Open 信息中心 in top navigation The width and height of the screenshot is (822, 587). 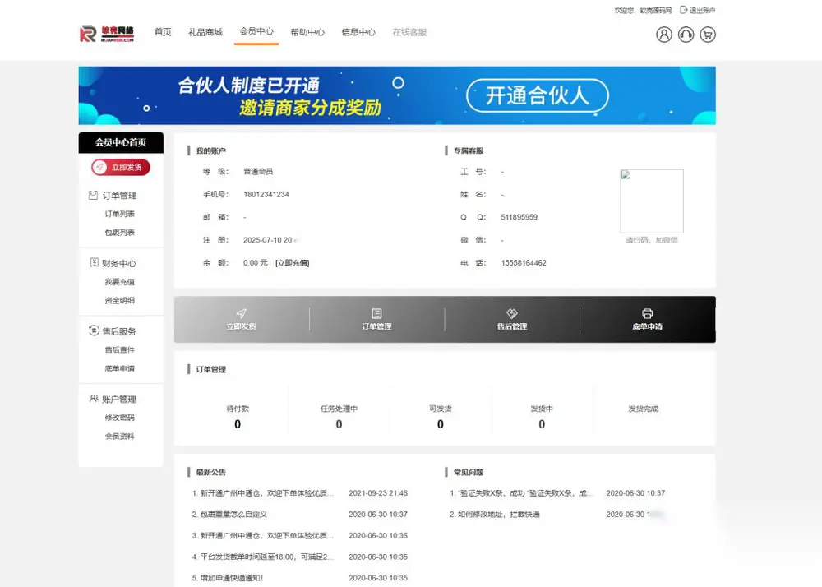coord(358,32)
